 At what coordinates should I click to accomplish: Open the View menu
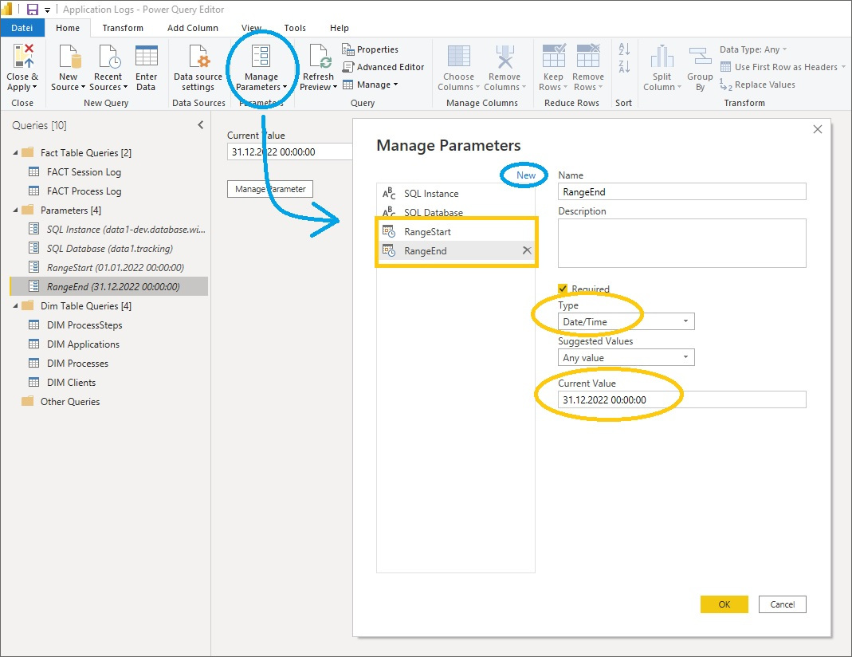pyautogui.click(x=251, y=27)
